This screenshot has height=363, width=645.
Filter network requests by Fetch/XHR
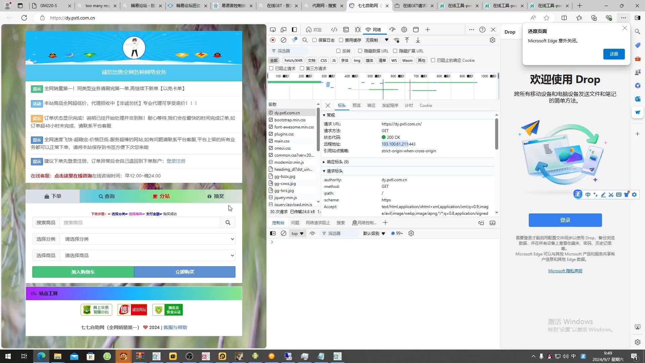pyautogui.click(x=293, y=60)
